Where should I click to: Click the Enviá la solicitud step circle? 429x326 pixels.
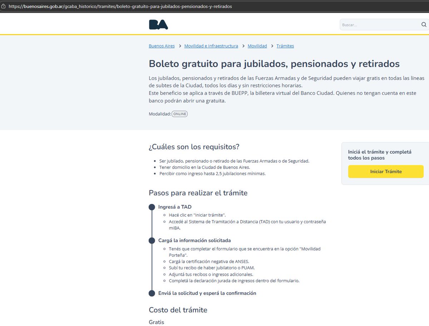click(x=152, y=293)
